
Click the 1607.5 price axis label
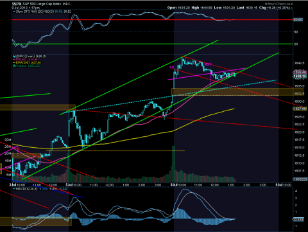[299, 171]
